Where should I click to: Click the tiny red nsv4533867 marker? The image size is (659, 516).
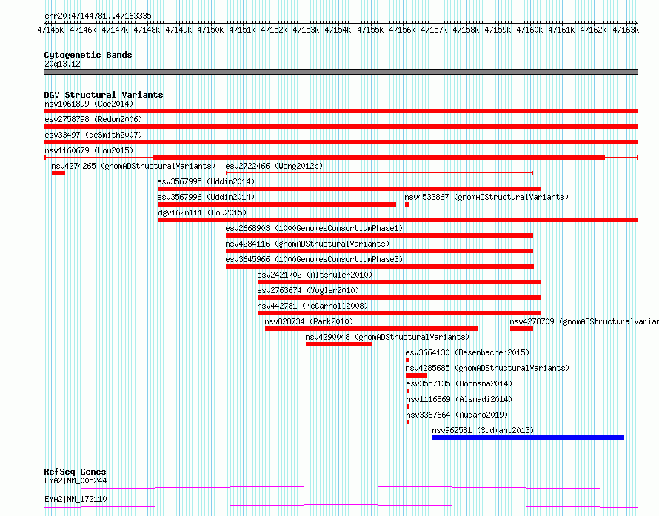coord(407,204)
